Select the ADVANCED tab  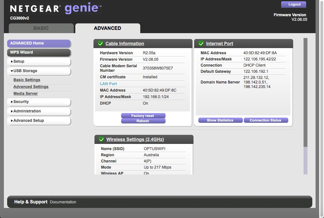[108, 28]
